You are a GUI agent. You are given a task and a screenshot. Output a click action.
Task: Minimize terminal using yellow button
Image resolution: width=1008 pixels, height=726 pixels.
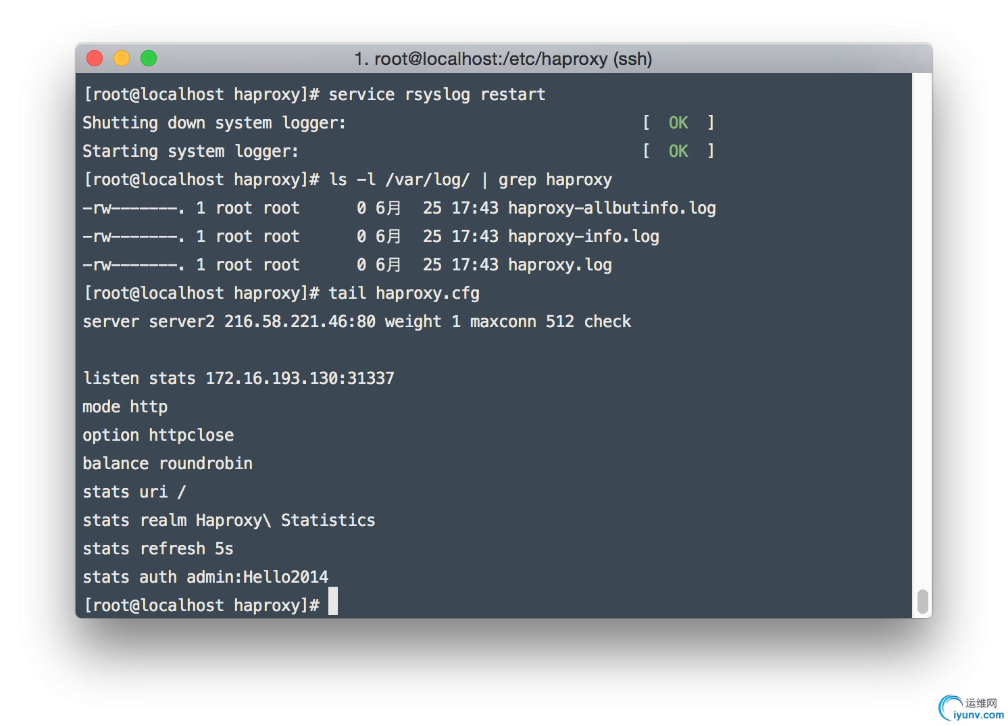coord(122,58)
